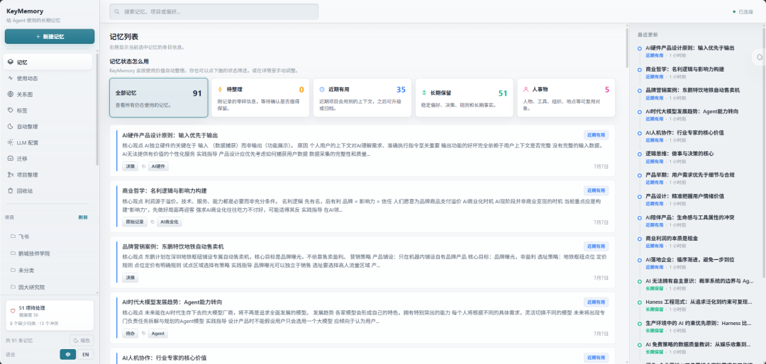Click the tag icon before Agent chip

click(143, 334)
